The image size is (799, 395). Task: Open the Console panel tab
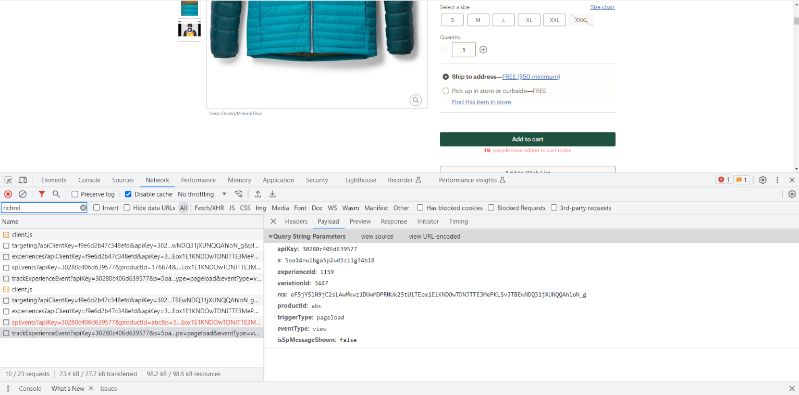89,180
